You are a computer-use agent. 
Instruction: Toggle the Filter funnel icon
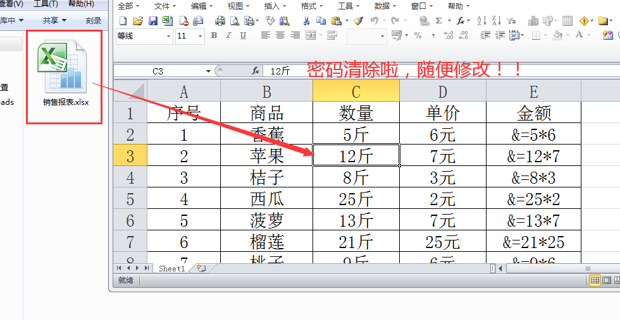[x=511, y=21]
